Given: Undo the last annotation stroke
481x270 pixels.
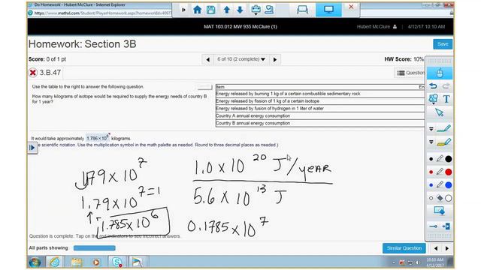Looking at the screenshot, I should point(433,86).
